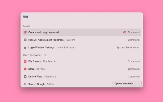Click the System Preferences label on Login row
The image size is (163, 102).
[128, 48]
